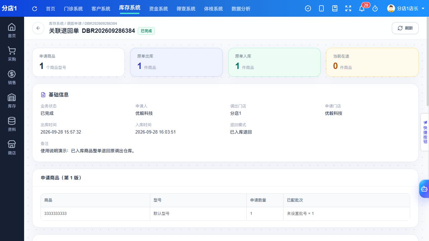The height and width of the screenshot is (241, 429).
Task: Open the bookmark manual icon in header
Action: tap(335, 9)
